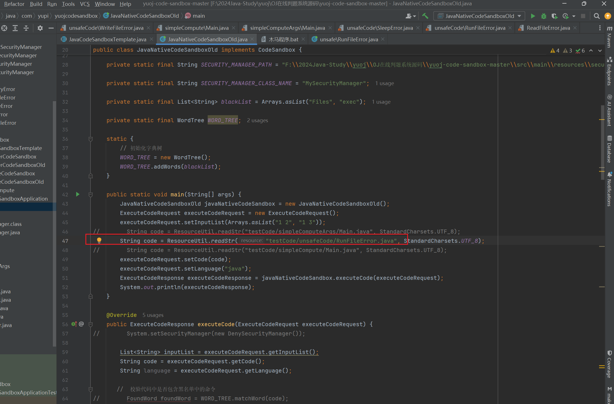Image resolution: width=614 pixels, height=404 pixels.
Task: Open Project panel settings gear
Action: [x=40, y=28]
